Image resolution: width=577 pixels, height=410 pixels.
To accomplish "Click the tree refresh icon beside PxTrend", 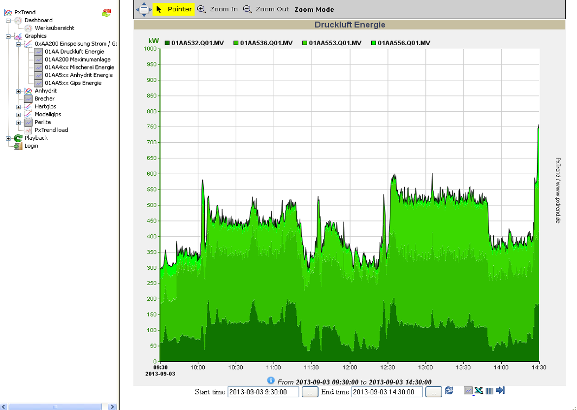I will (x=106, y=13).
